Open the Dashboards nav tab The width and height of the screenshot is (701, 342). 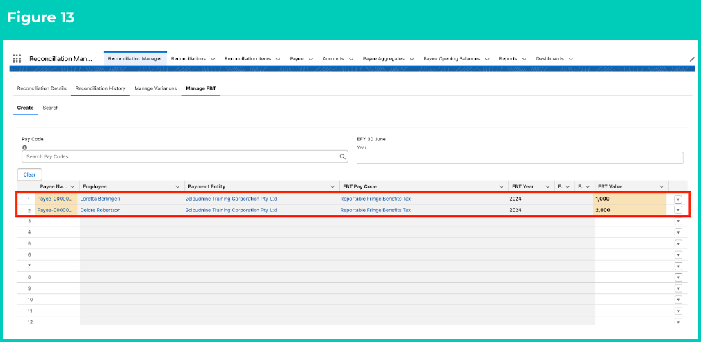coord(549,58)
